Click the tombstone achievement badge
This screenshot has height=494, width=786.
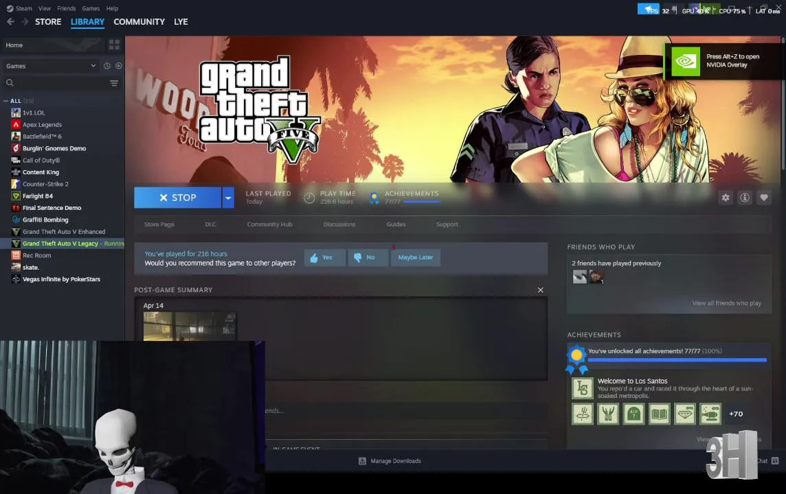tap(633, 414)
